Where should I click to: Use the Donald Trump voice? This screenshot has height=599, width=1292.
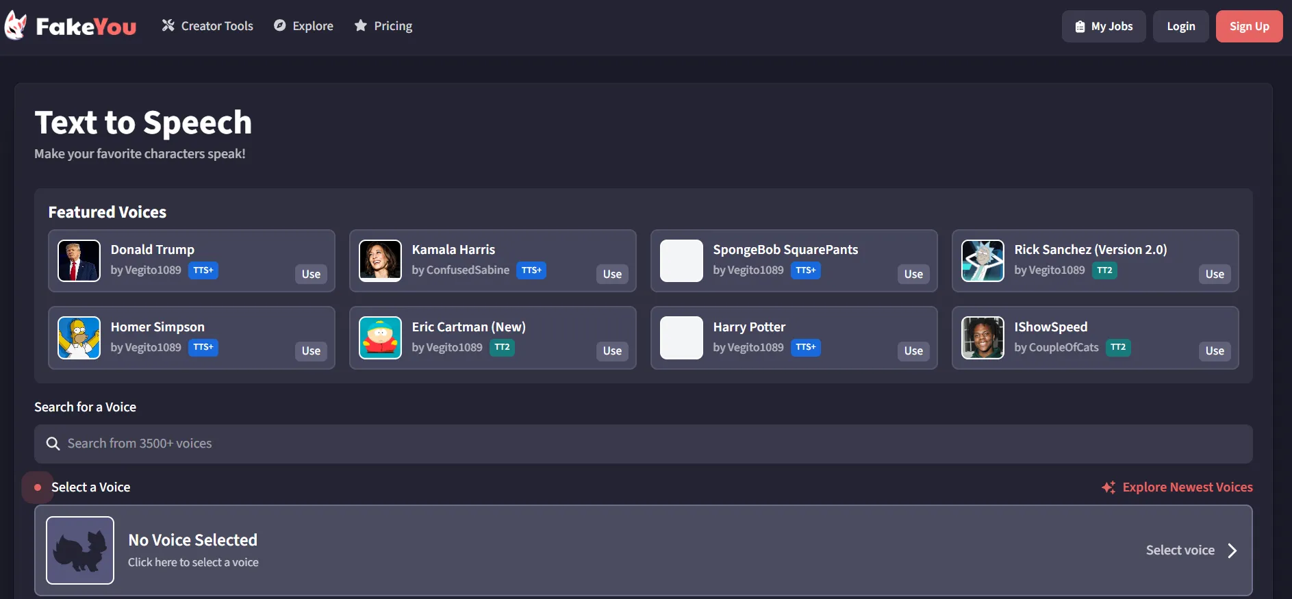(x=311, y=274)
